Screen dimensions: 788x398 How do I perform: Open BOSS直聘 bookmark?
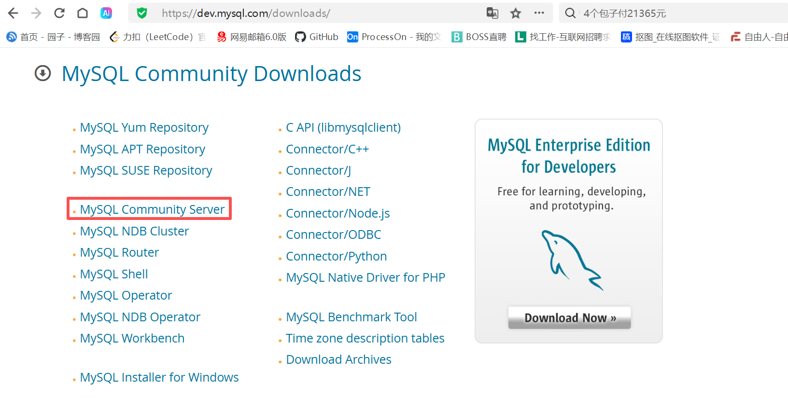point(479,37)
